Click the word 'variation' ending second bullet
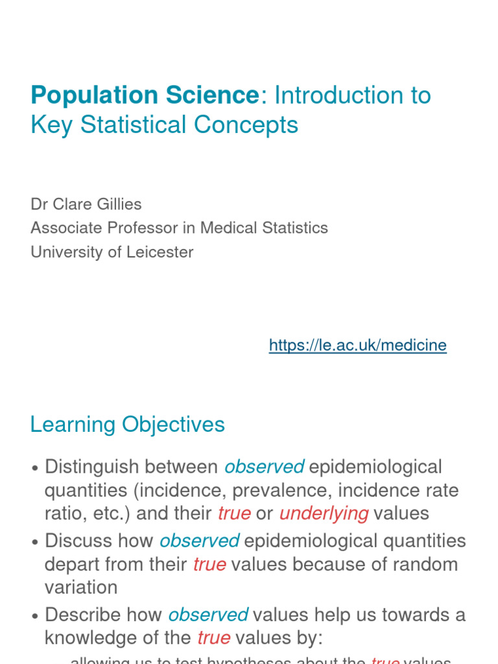The height and width of the screenshot is (664, 498). tap(81, 587)
